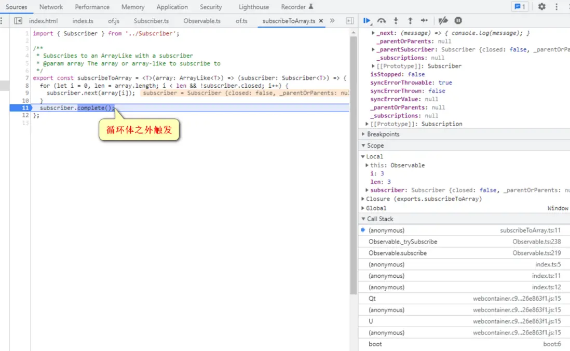Deactivate breakpoints using toolbar icon
The height and width of the screenshot is (351, 570).
click(x=443, y=21)
